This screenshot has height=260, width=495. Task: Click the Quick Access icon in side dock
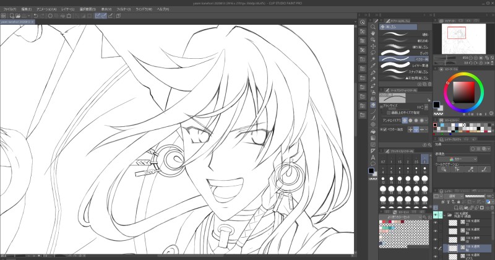click(x=363, y=22)
